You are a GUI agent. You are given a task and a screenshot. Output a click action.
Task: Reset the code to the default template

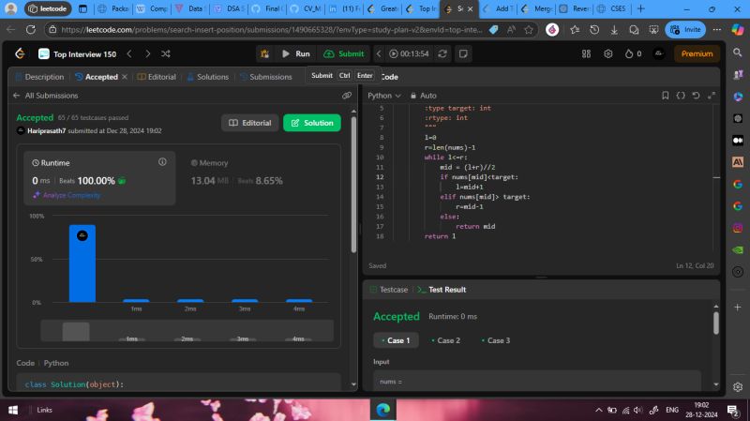[696, 96]
